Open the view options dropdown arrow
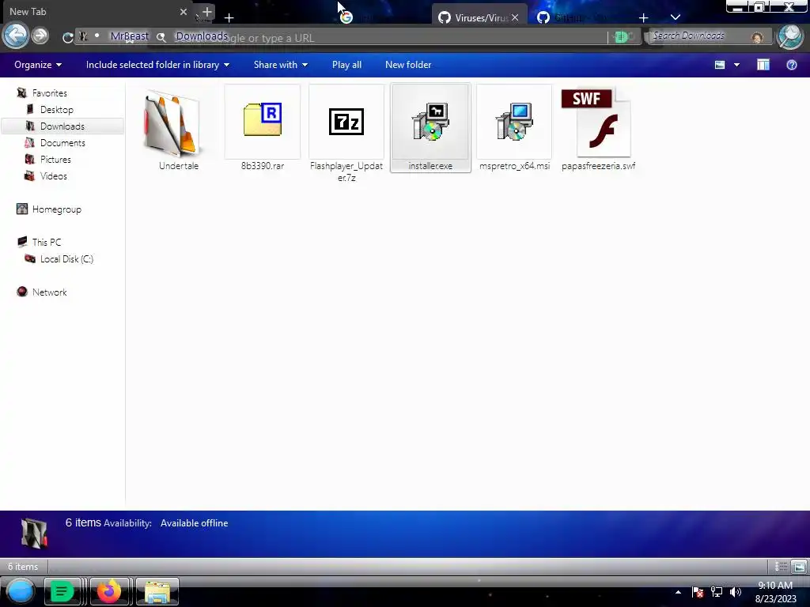 [x=736, y=65]
